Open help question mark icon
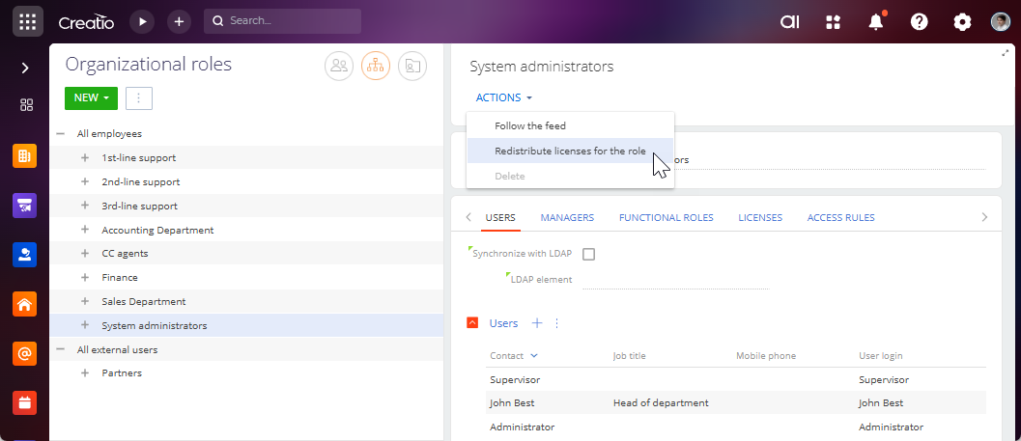The width and height of the screenshot is (1021, 441). click(x=920, y=21)
